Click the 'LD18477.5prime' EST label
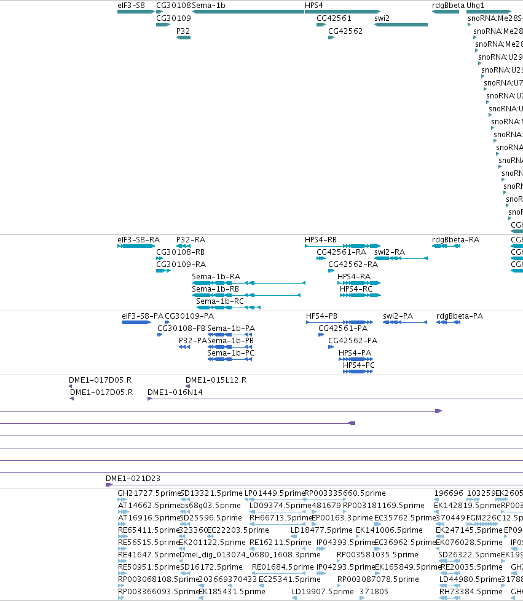The image size is (523, 601). pos(321,530)
